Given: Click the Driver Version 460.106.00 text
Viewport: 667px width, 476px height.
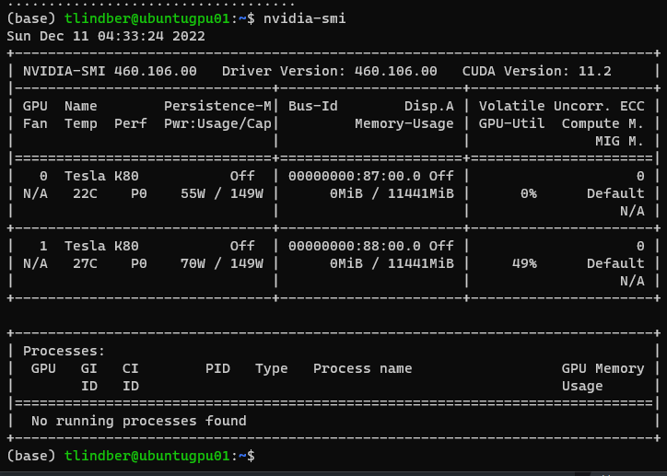Looking at the screenshot, I should 330,71.
